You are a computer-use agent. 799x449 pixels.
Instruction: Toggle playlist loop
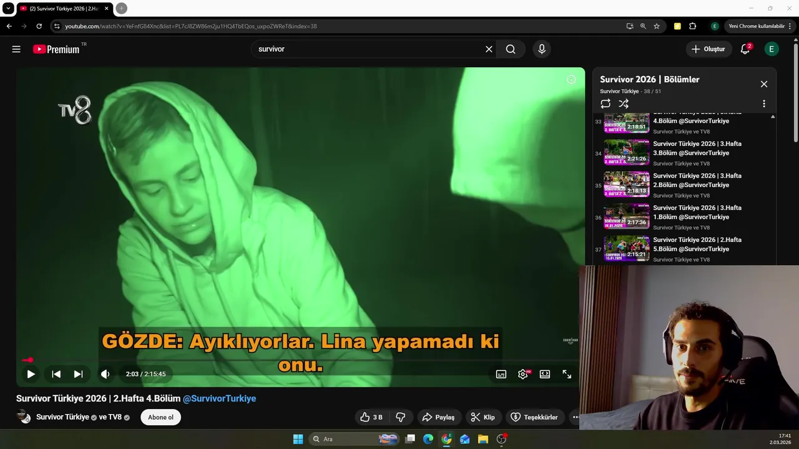[605, 104]
